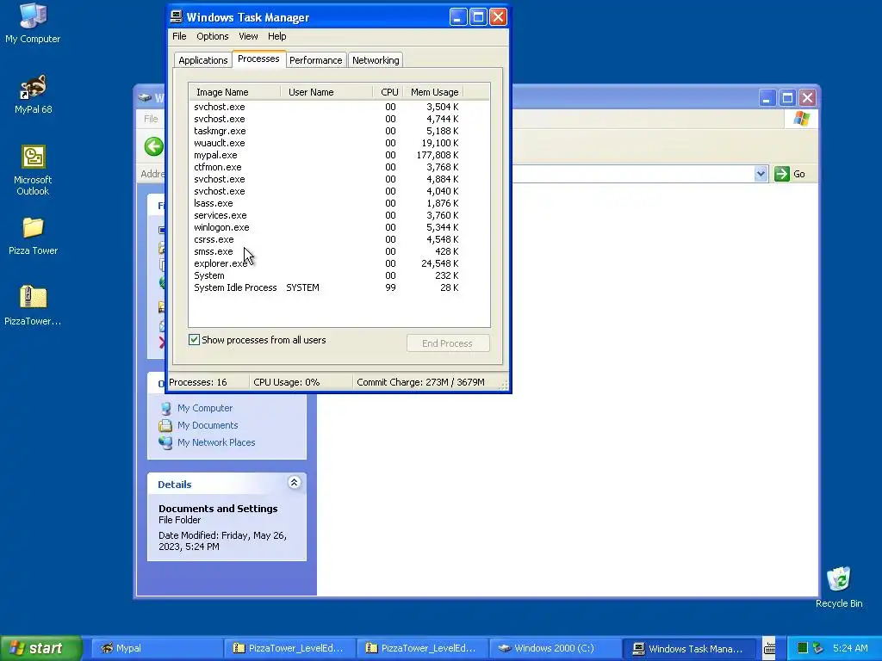882x661 pixels.
Task: Sort processes by Image Name column
Action: click(x=234, y=92)
